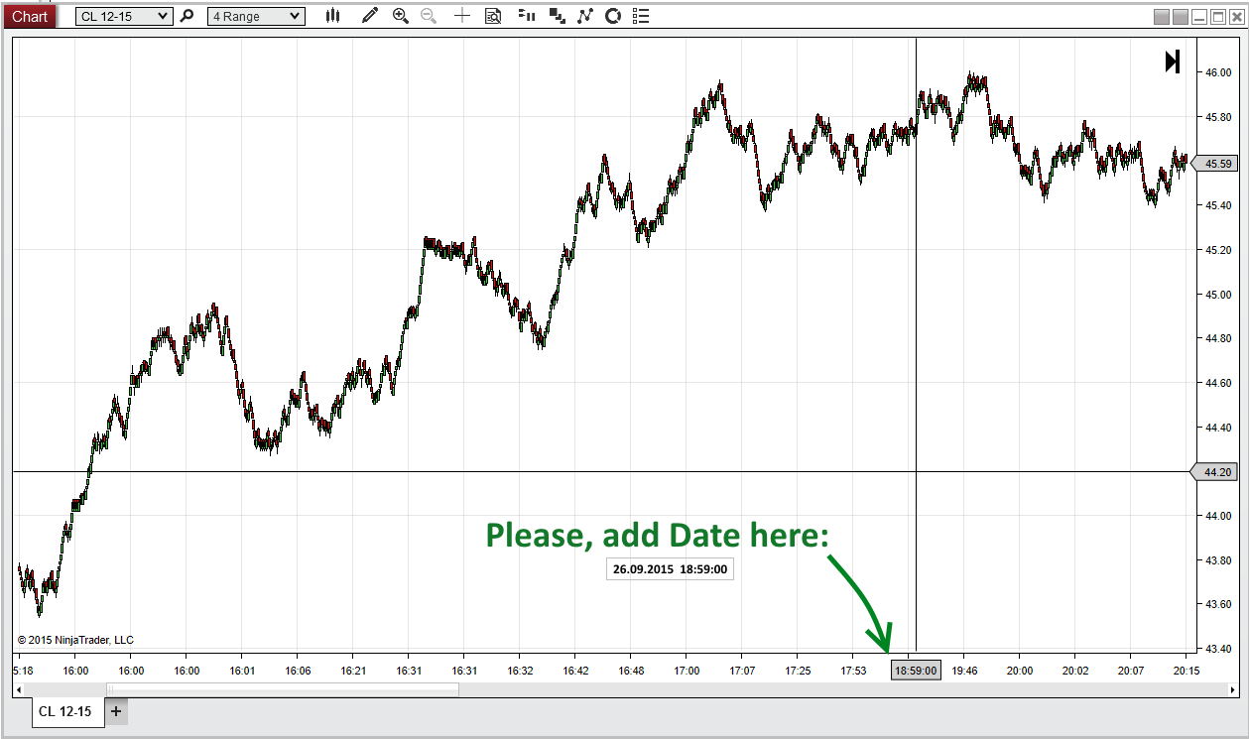Click the 46.00 price axis label
The height and width of the screenshot is (739, 1249).
click(1218, 72)
